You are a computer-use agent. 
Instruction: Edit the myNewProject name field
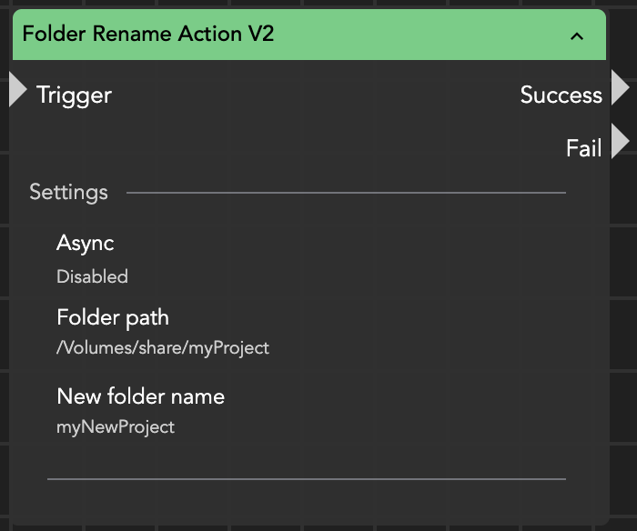pos(116,426)
